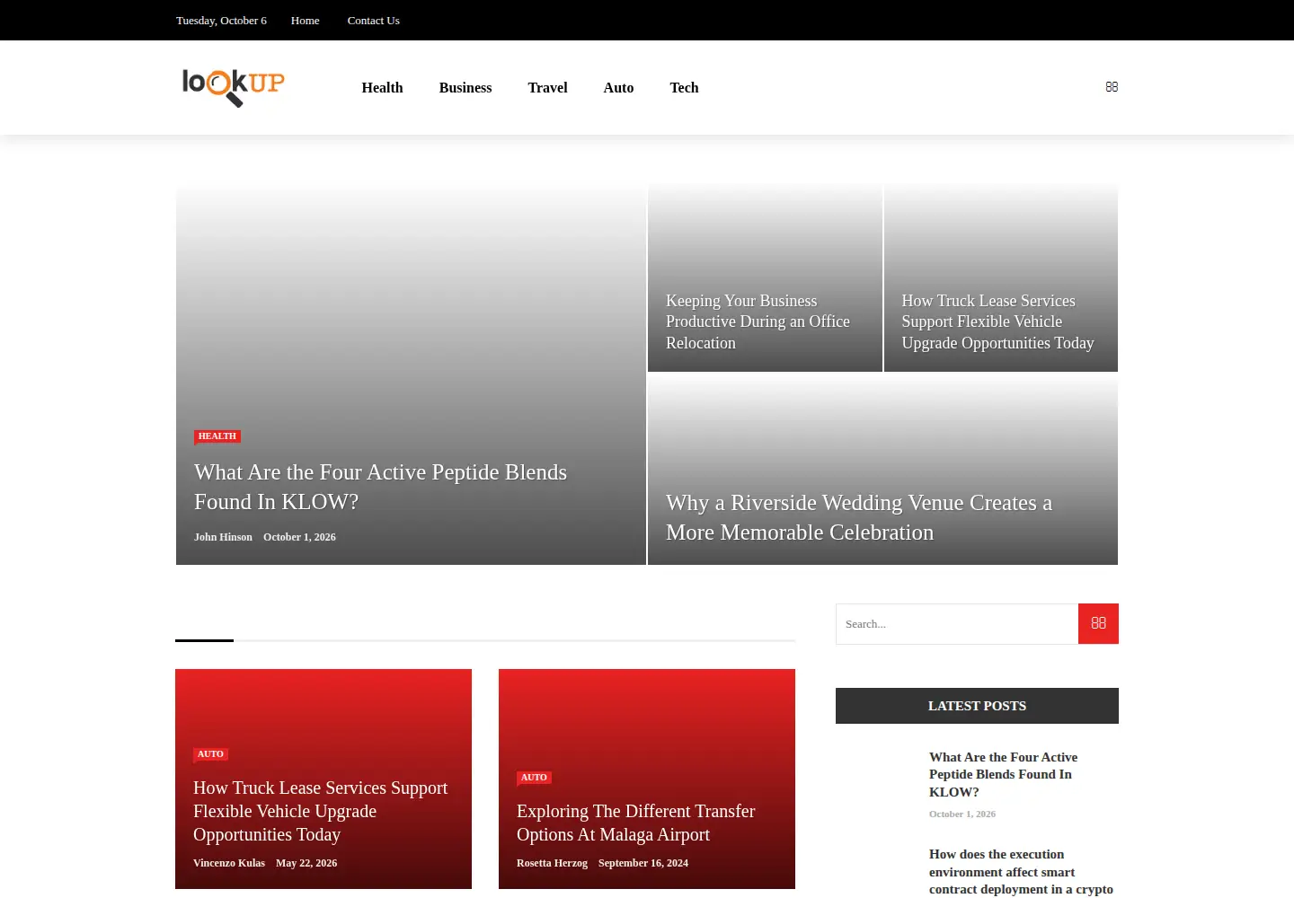Click the LATEST POSTS sidebar heading
The image size is (1294, 898).
[x=977, y=706]
